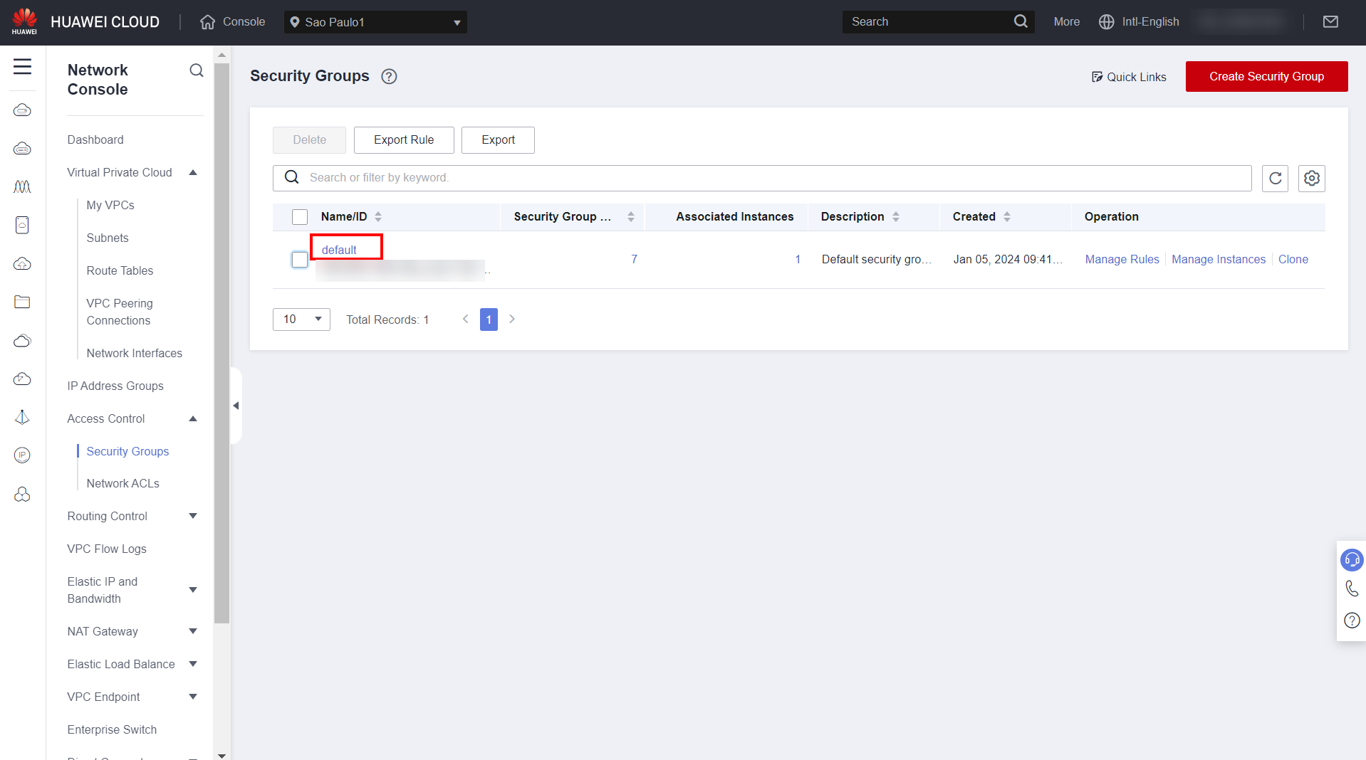Click the search magnifier in Network Console panel

point(197,70)
